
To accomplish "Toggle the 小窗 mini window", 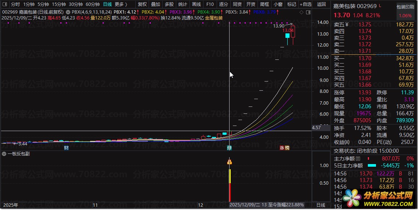I will [278, 4].
